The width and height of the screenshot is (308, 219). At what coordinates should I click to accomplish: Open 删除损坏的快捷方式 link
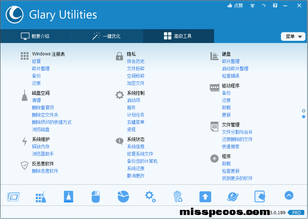click(52, 122)
